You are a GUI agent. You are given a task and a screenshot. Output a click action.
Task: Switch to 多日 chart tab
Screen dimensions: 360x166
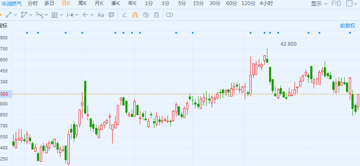point(49,3)
